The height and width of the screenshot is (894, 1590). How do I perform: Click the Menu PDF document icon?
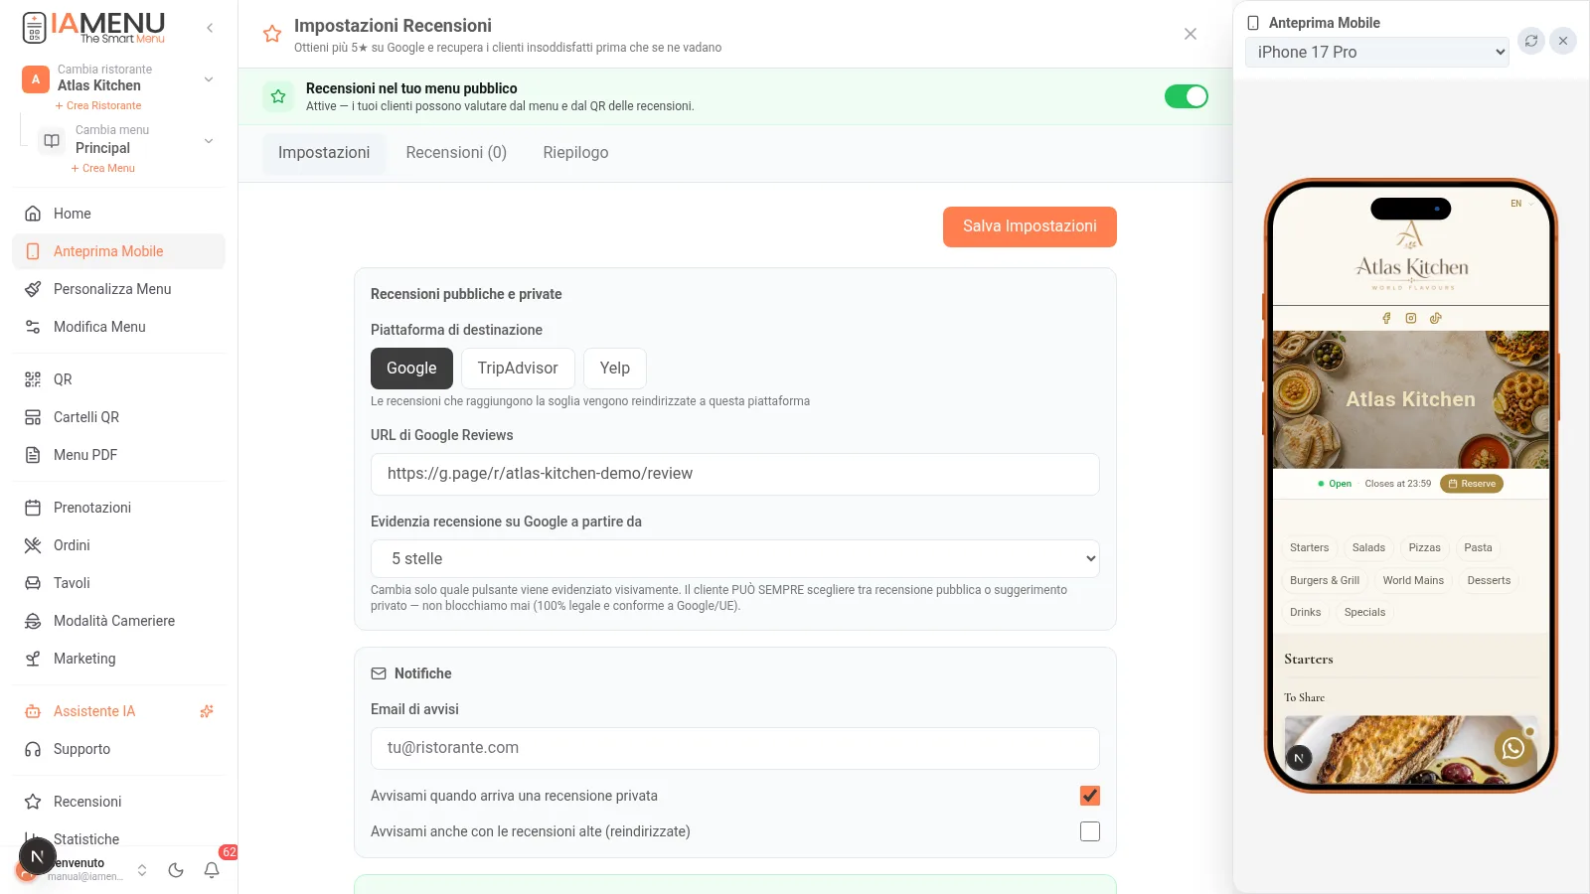[33, 455]
